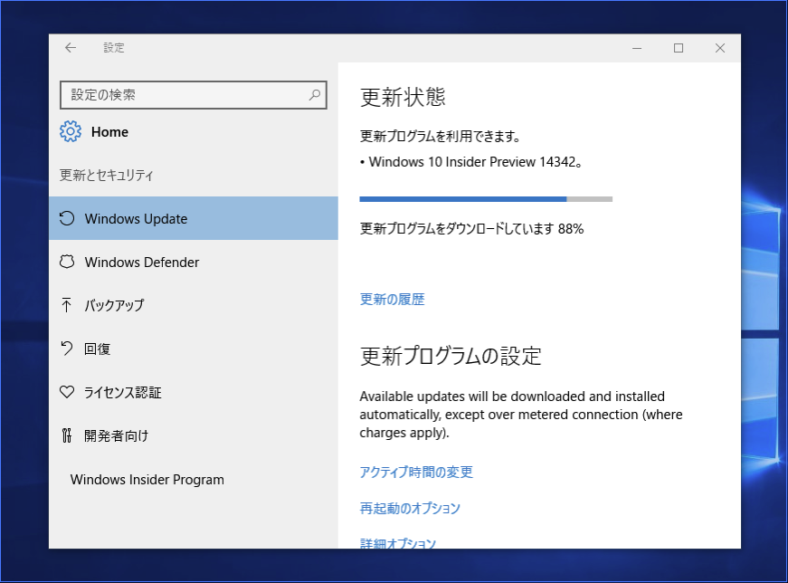Click the 設定 window title
Image resolution: width=788 pixels, height=583 pixels.
[x=114, y=48]
